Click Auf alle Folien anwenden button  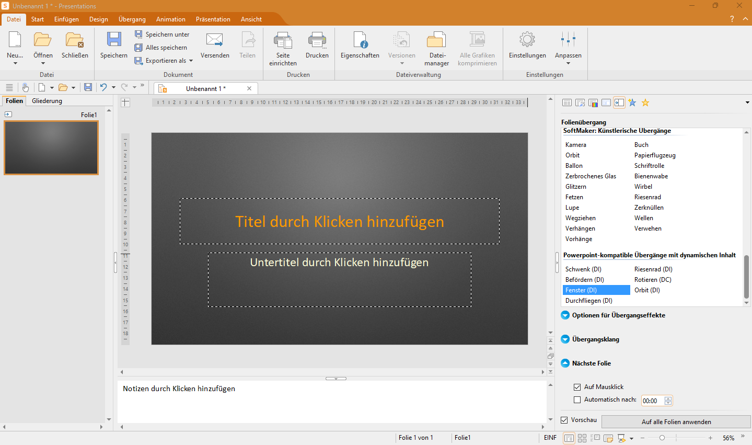tap(676, 422)
